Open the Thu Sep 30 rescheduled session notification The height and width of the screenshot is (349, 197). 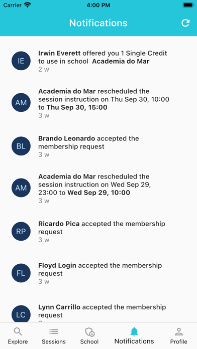click(x=98, y=103)
